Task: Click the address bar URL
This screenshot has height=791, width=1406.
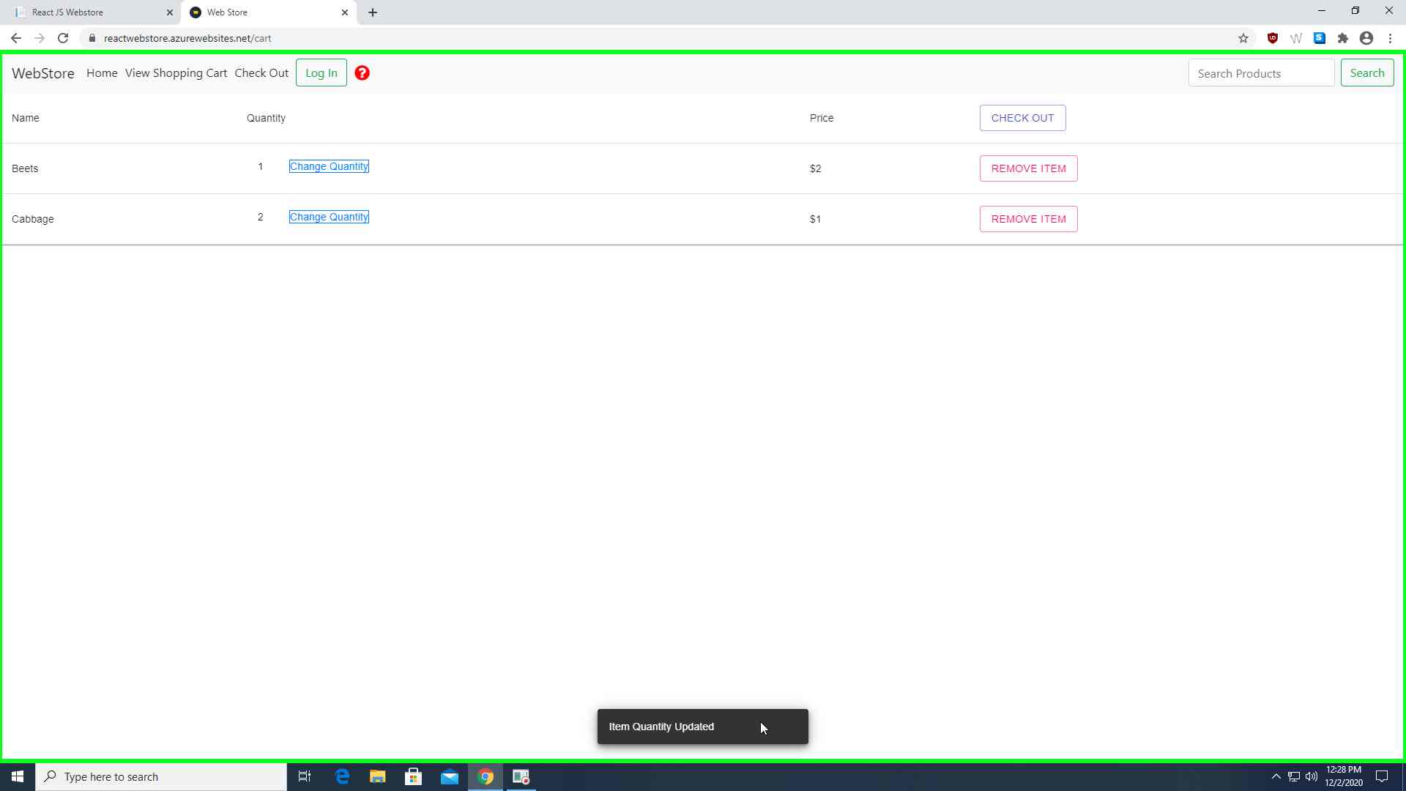Action: [187, 38]
